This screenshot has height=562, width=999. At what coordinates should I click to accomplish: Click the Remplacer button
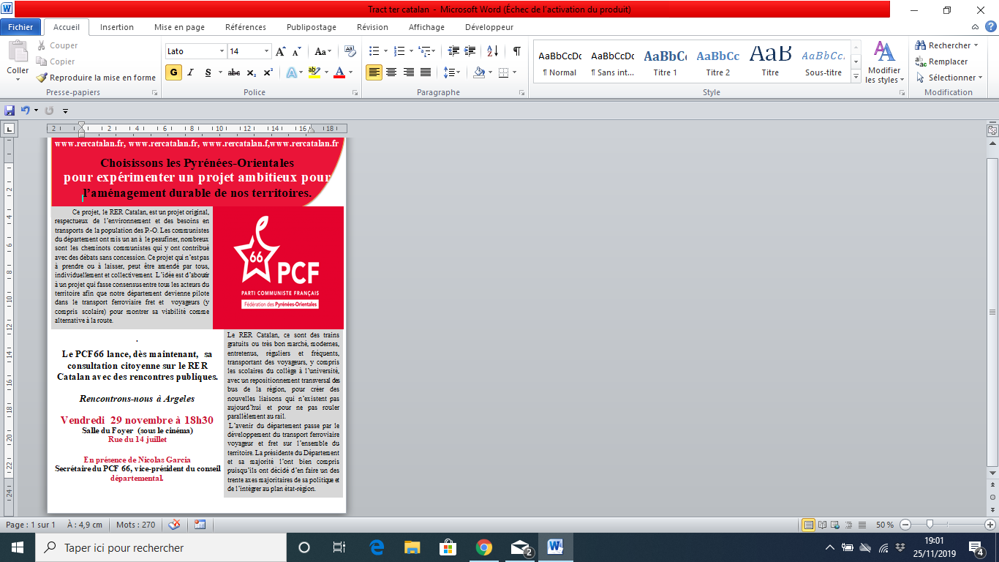coord(941,61)
